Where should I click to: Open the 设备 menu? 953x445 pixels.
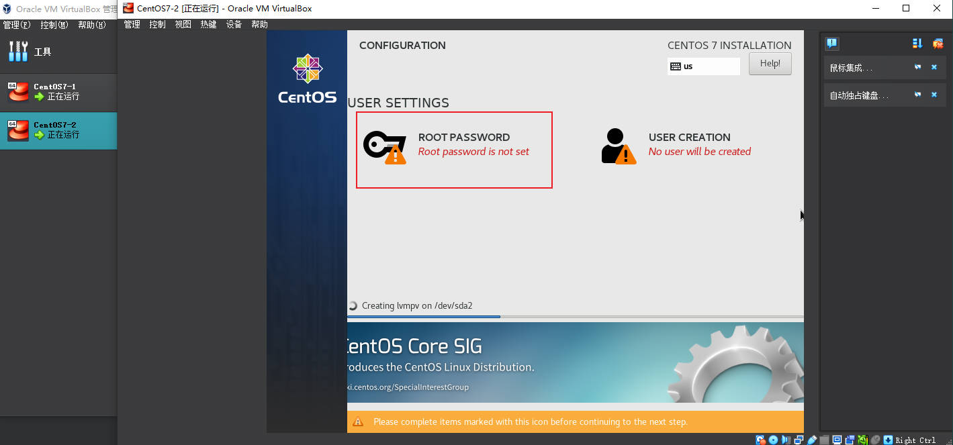234,24
